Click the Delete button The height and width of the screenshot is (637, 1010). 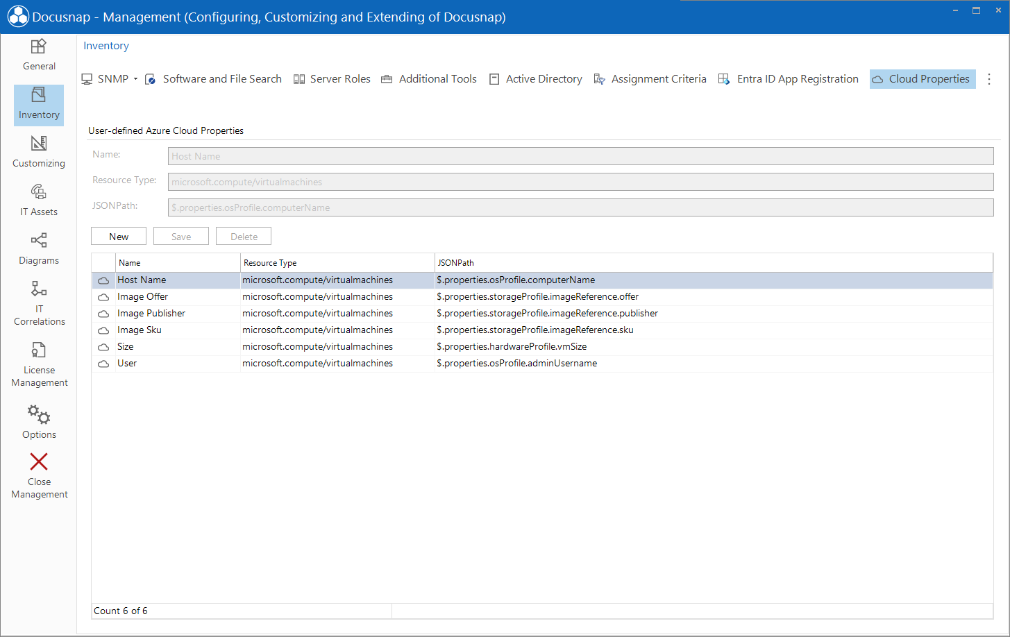pos(244,237)
